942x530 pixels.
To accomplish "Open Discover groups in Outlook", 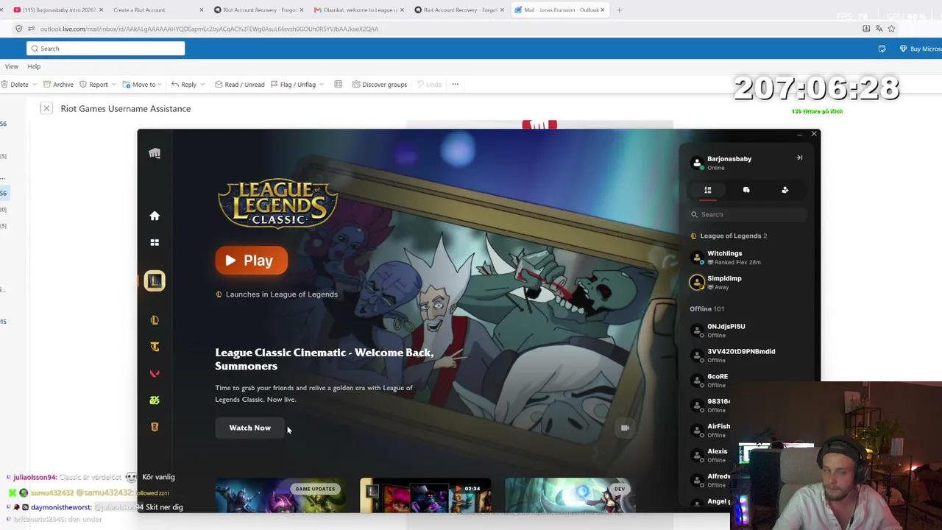I will (379, 85).
